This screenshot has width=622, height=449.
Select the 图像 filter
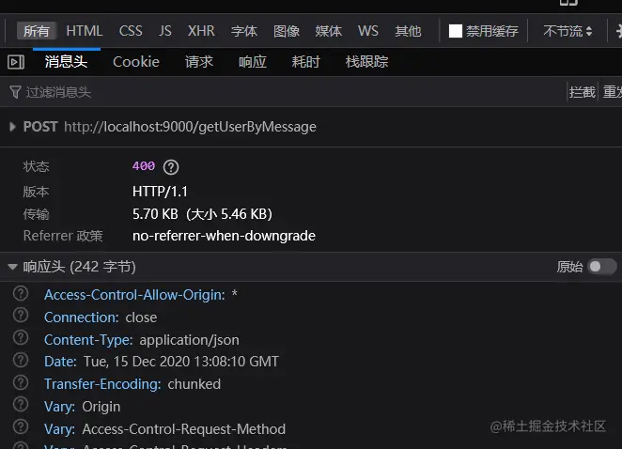point(287,31)
